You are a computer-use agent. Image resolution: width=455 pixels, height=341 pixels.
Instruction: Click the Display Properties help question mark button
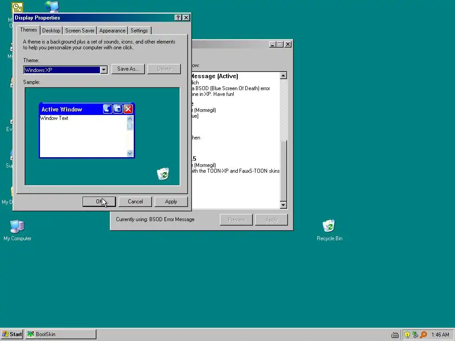click(x=178, y=18)
